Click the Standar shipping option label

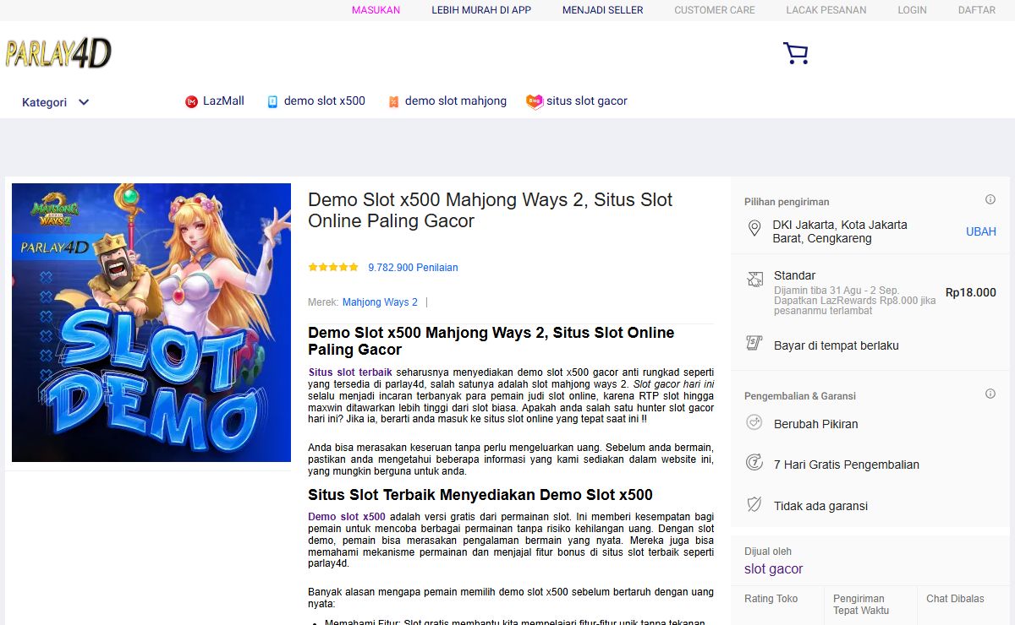coord(795,275)
